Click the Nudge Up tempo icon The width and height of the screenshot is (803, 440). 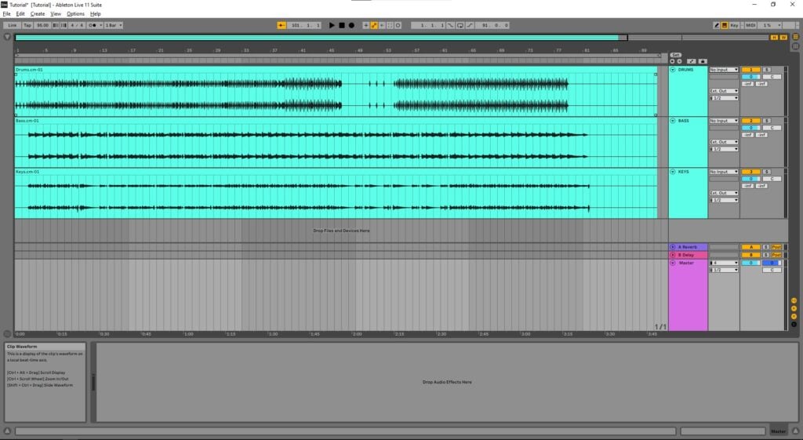(64, 25)
